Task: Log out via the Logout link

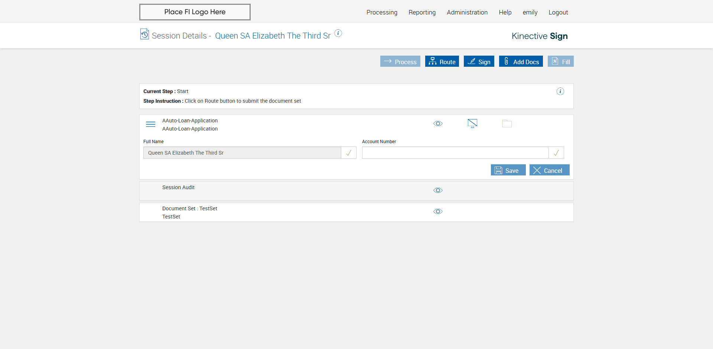Action: coord(558,12)
